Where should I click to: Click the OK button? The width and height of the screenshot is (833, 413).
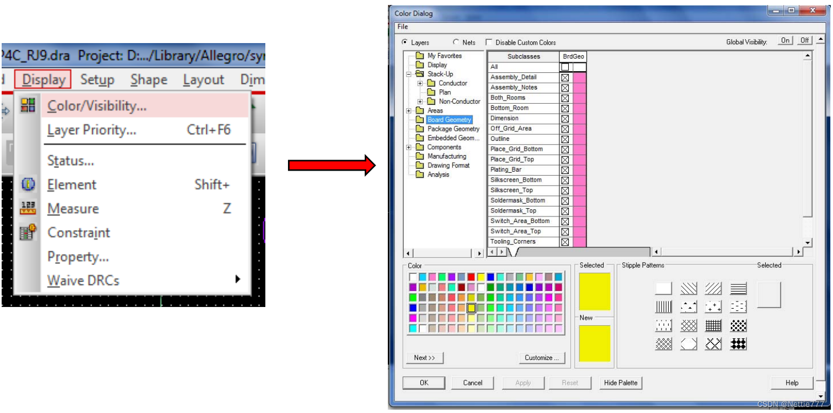pyautogui.click(x=424, y=383)
